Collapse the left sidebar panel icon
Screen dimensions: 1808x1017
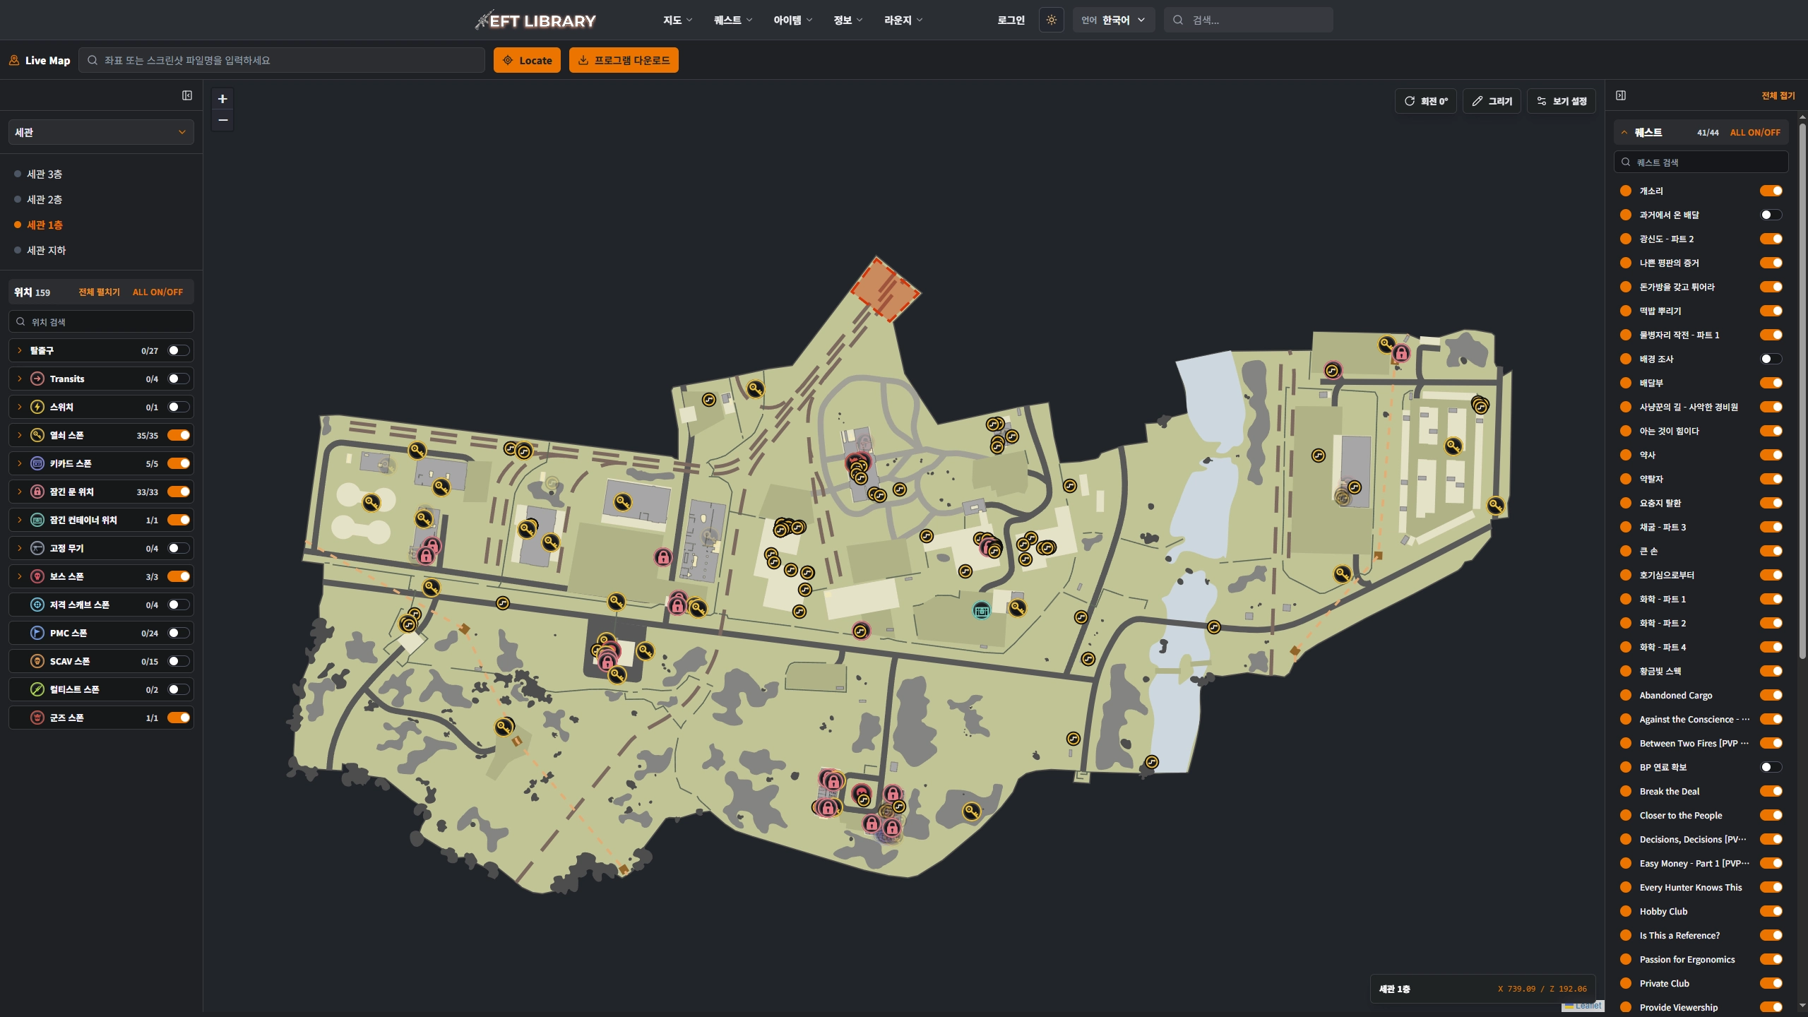187,95
